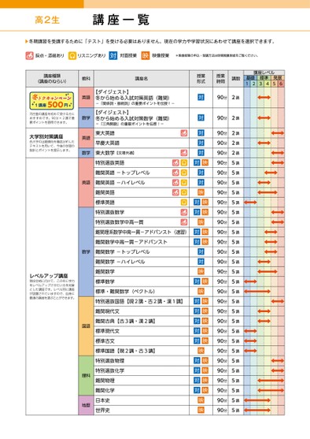
Task: Click the level arrow in the 難関物理 row
Action: click(x=271, y=381)
